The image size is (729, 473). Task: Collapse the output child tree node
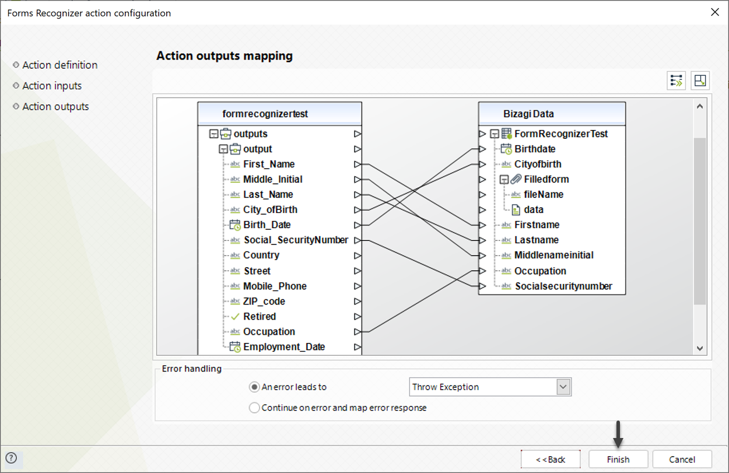223,149
